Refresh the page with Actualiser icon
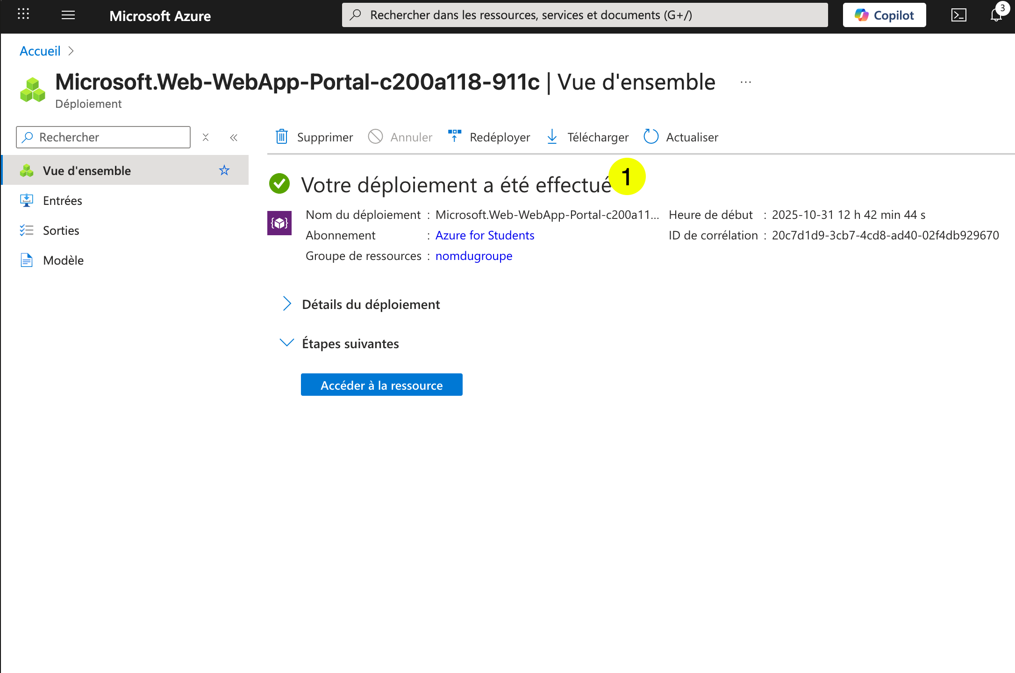1015x673 pixels. point(650,137)
